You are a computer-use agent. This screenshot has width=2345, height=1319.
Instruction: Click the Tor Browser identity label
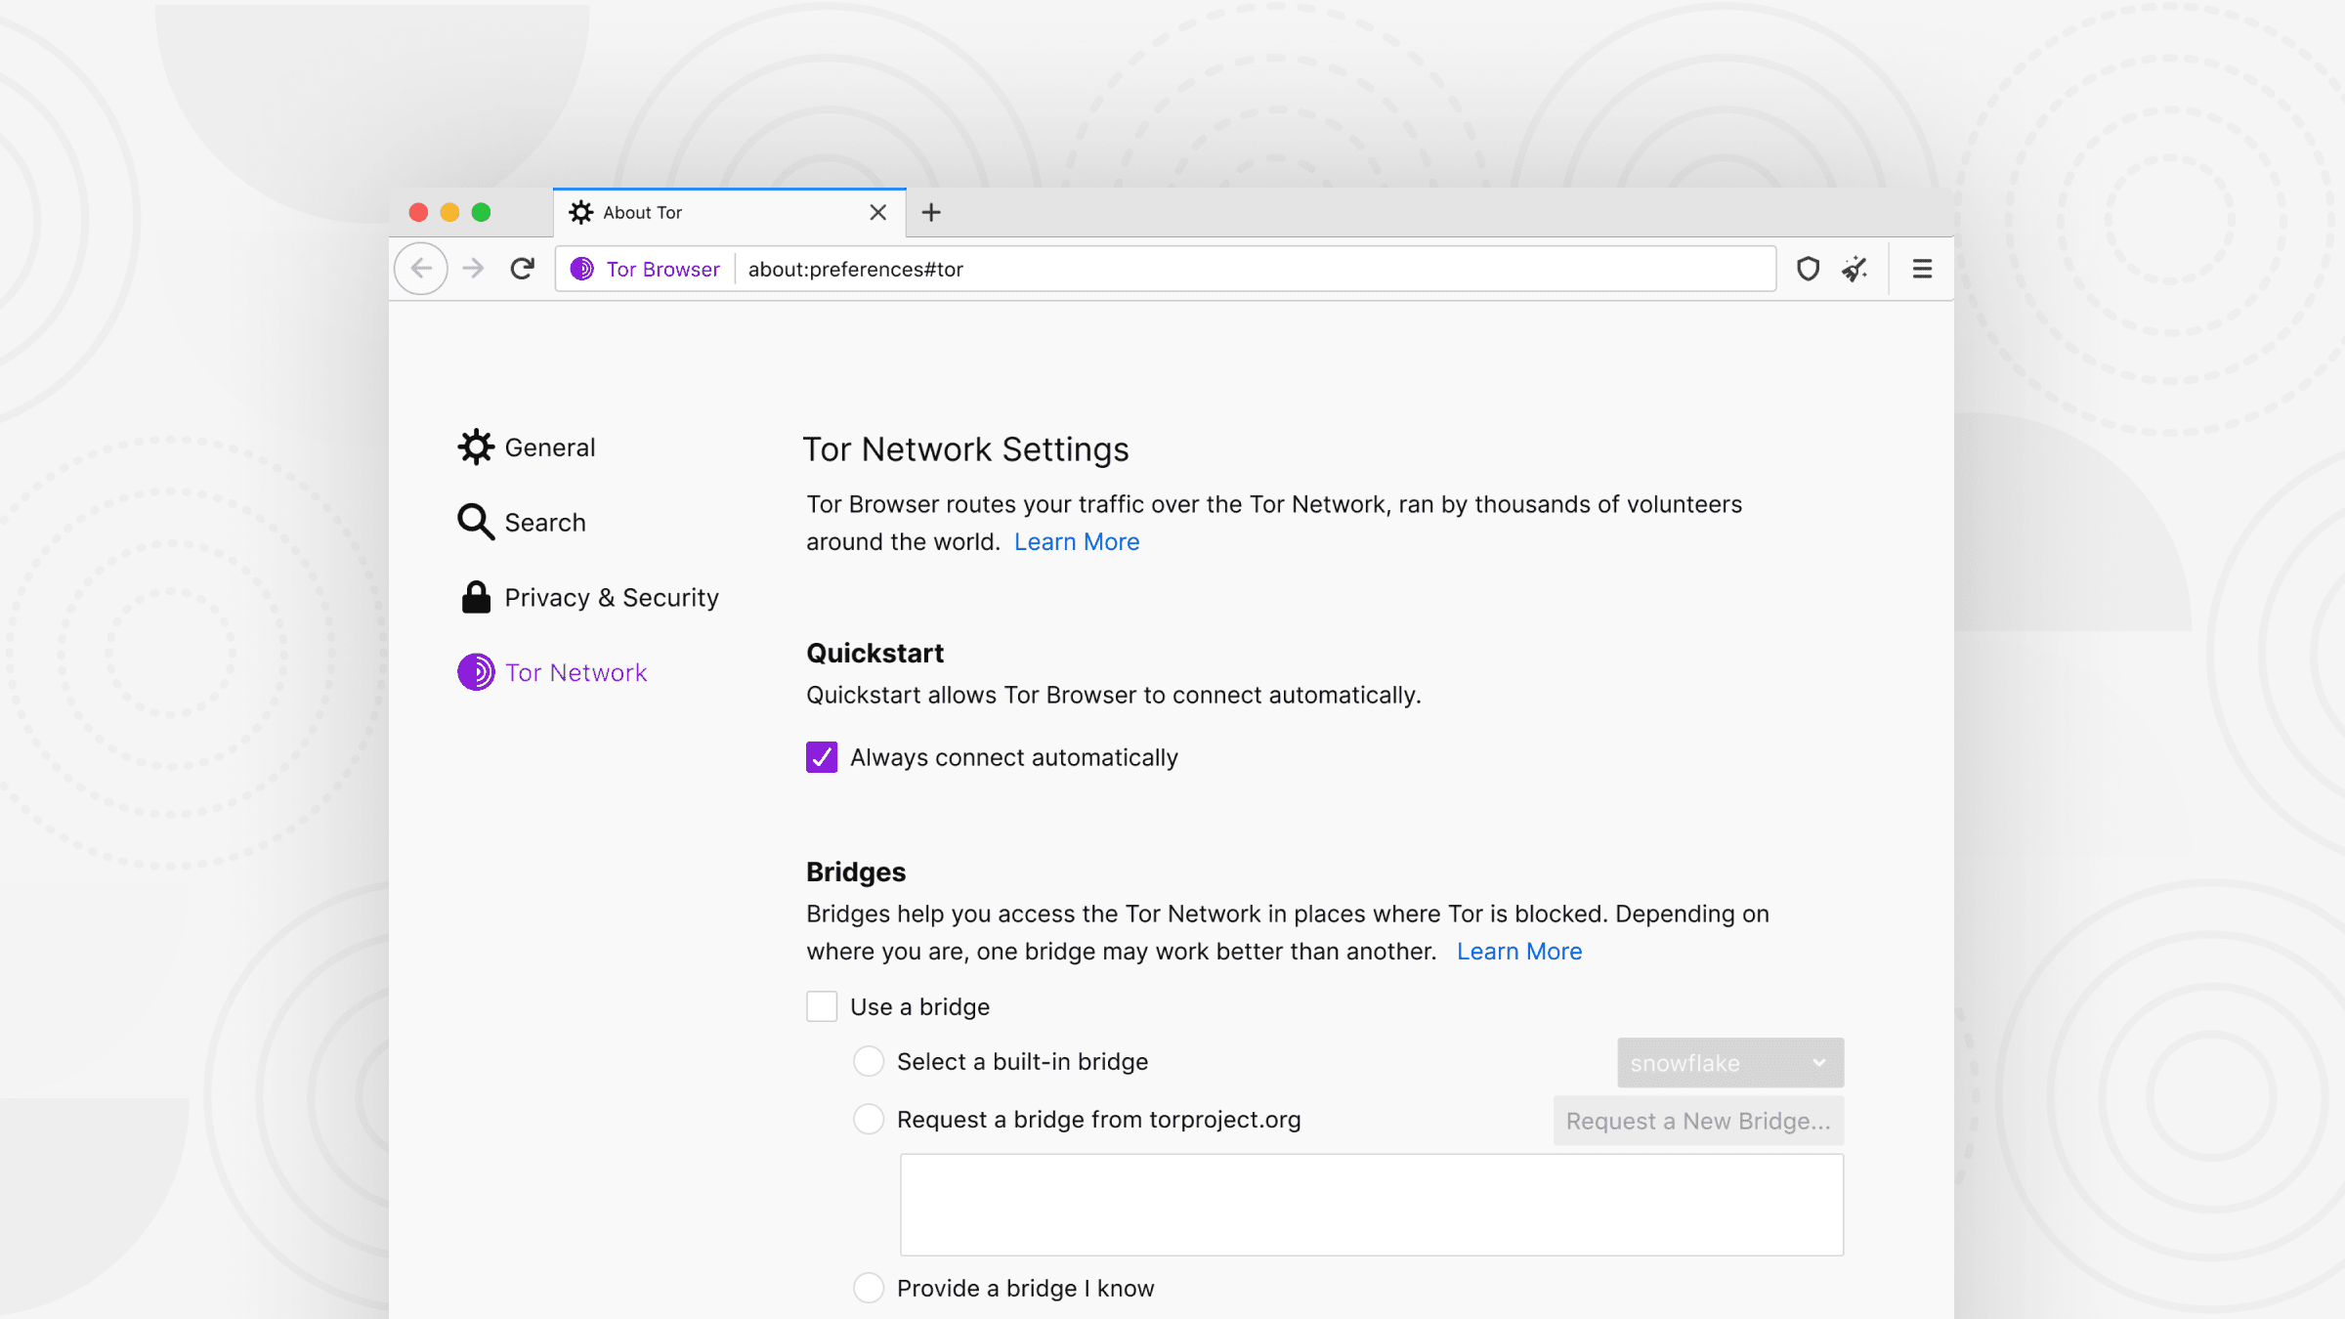pyautogui.click(x=662, y=269)
